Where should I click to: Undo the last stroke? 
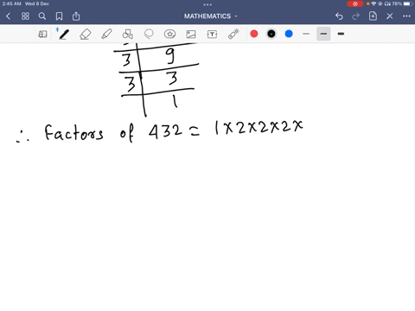[x=339, y=16]
